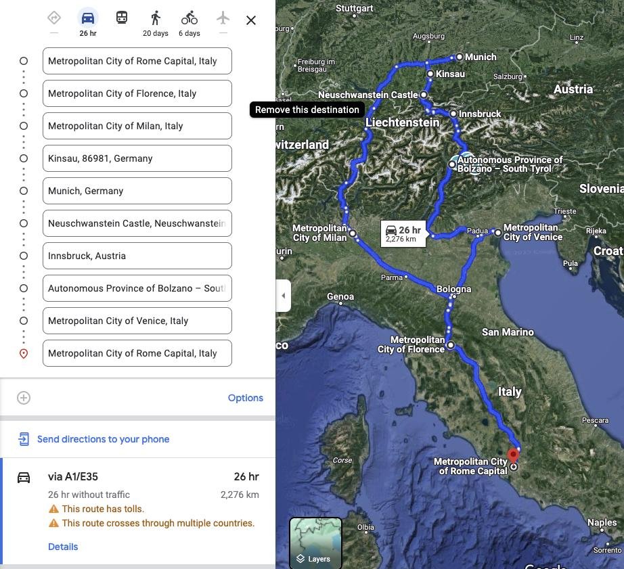Screen dimensions: 624x569
Task: Open the Layers map view thumbnail
Action: click(x=315, y=543)
